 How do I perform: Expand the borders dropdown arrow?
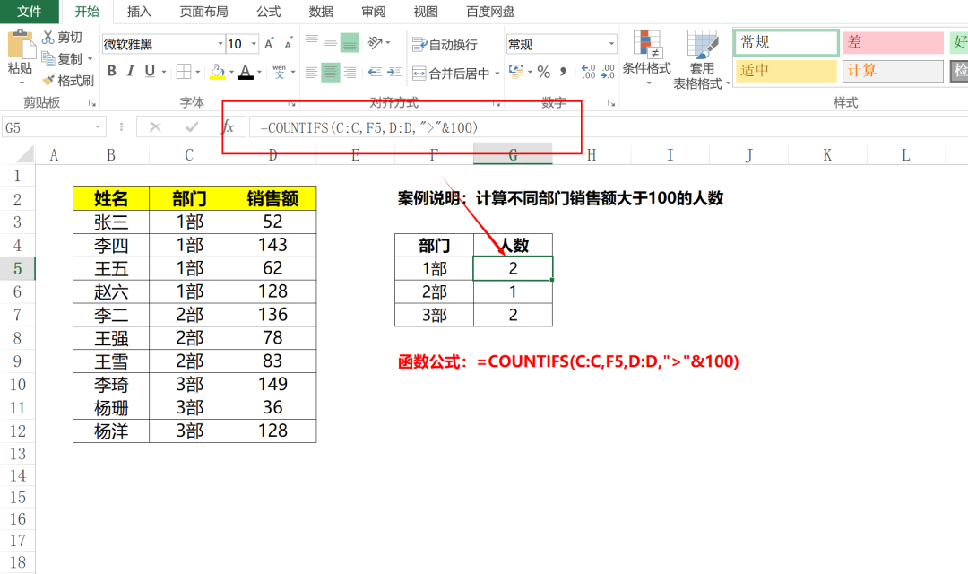[197, 73]
